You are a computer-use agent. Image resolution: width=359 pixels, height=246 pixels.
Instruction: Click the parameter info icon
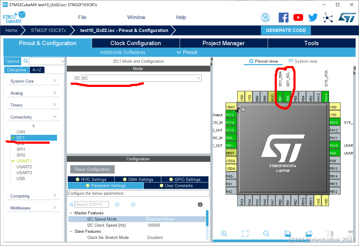click(200, 205)
